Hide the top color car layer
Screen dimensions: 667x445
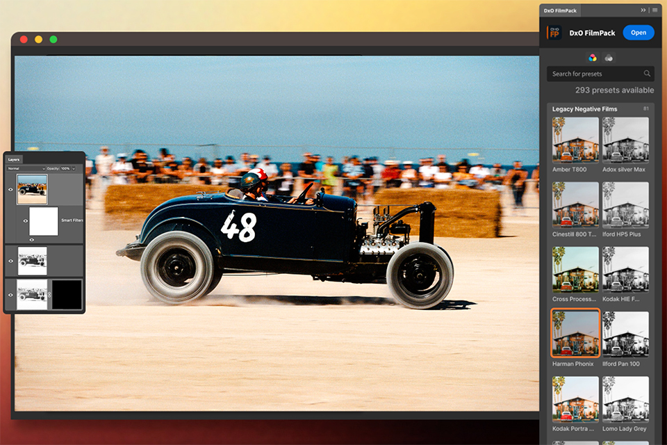click(x=10, y=189)
